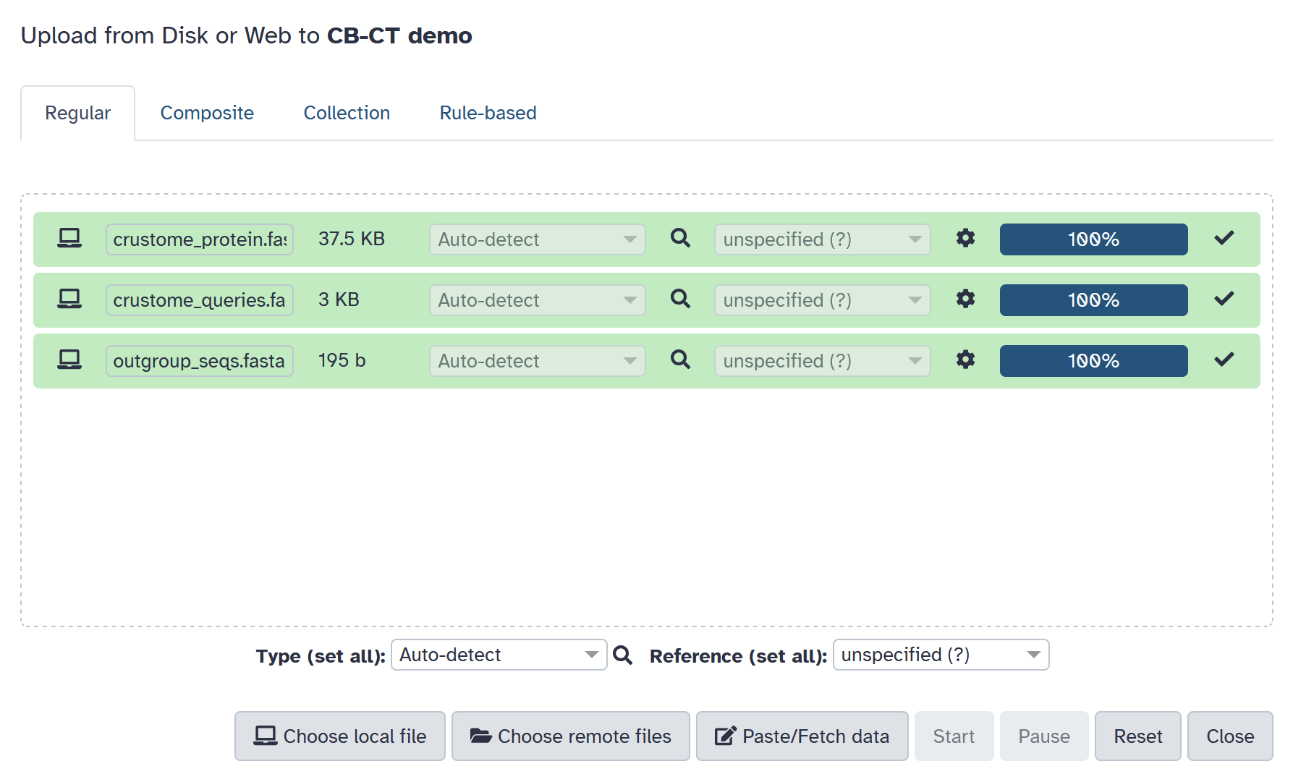This screenshot has width=1293, height=782.
Task: Open upload settings for outgroup_seqs.fasta
Action: pyautogui.click(x=965, y=360)
